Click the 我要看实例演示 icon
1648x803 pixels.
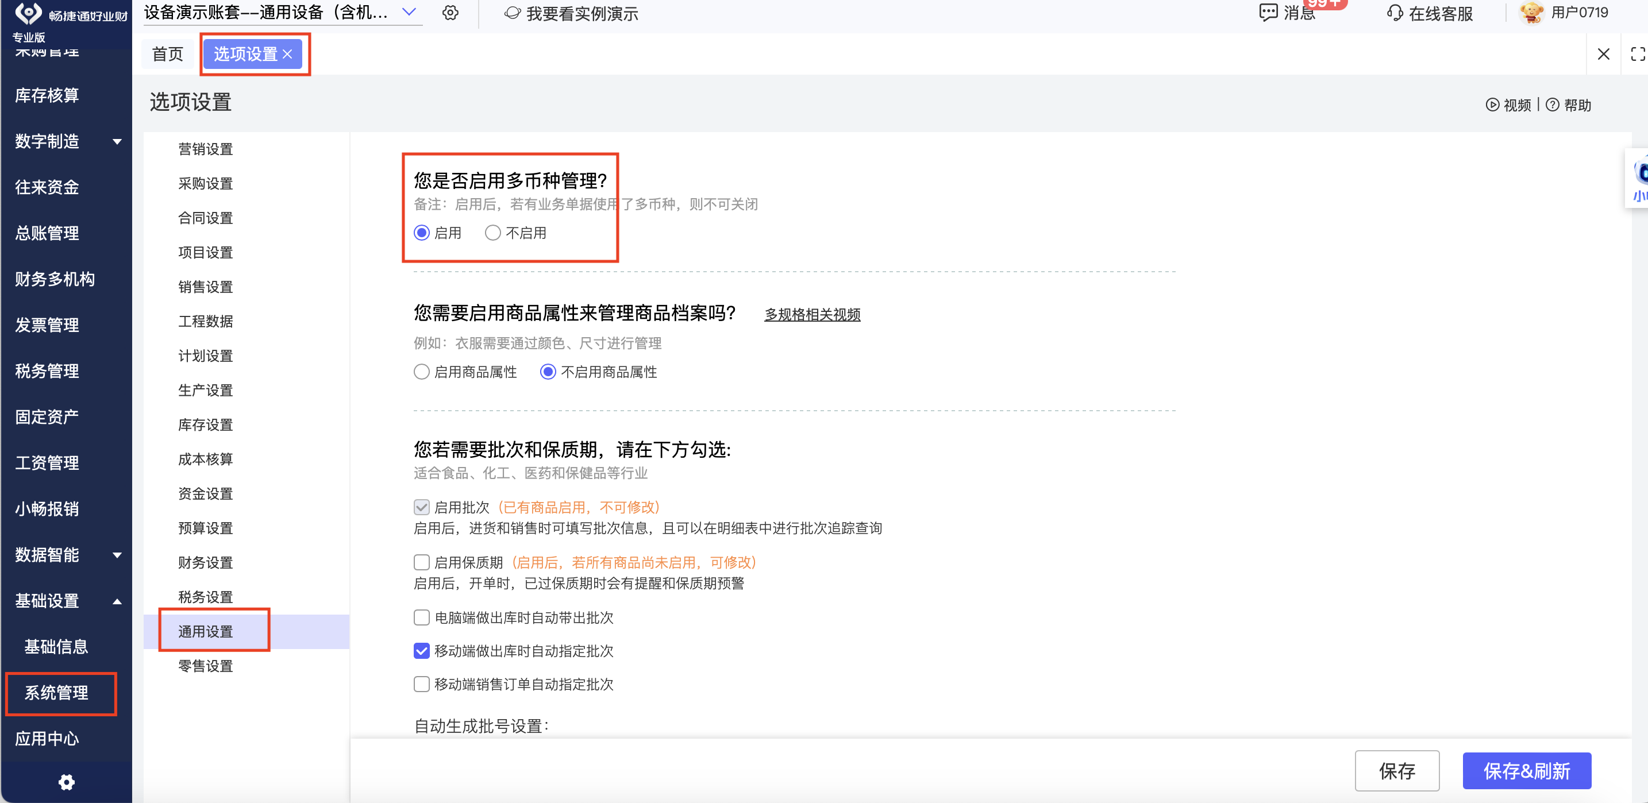512,13
